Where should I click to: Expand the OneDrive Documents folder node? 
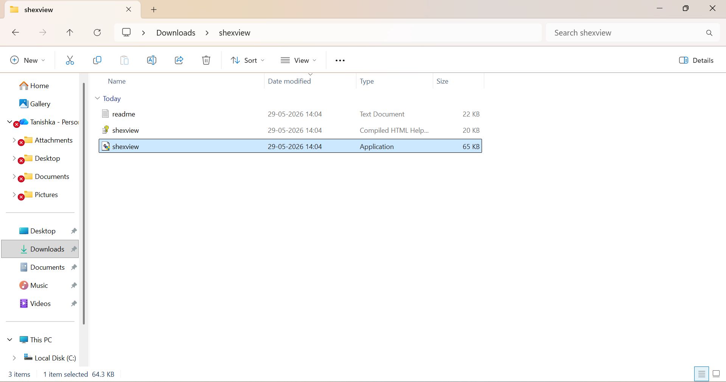coord(14,176)
